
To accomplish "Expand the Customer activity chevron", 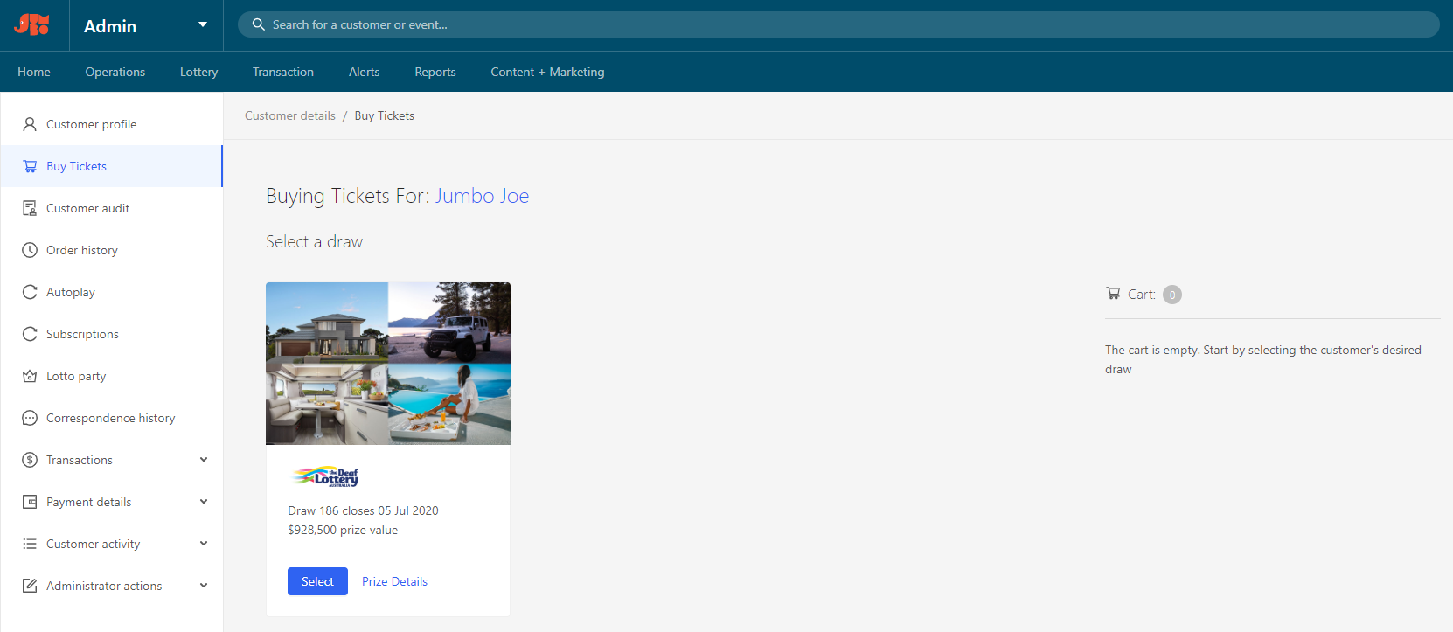I will tap(204, 544).
